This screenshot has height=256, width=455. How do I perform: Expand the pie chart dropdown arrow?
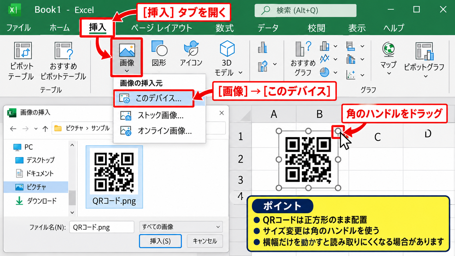click(336, 73)
